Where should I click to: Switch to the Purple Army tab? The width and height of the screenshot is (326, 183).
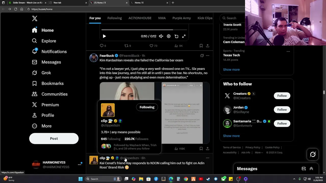coord(182,18)
